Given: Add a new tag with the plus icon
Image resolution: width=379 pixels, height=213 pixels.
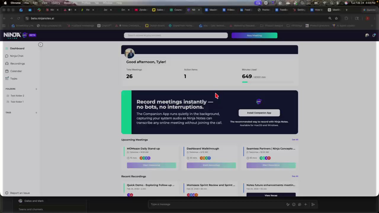Looking at the screenshot, I should [36, 112].
